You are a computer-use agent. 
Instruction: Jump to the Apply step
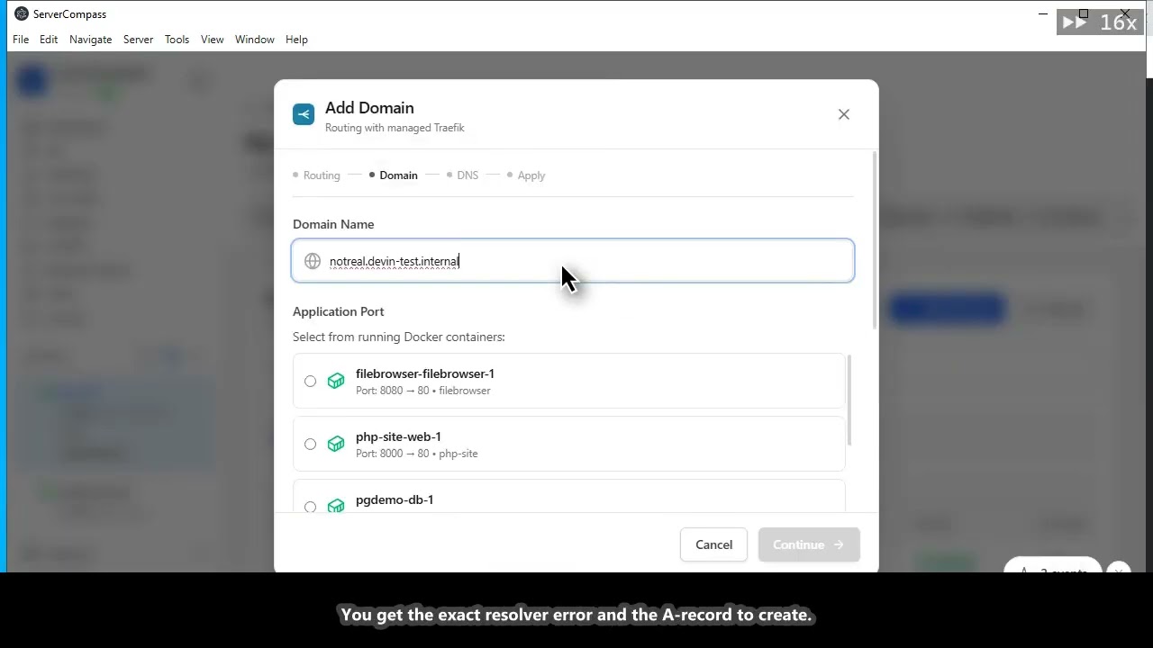[x=526, y=175]
